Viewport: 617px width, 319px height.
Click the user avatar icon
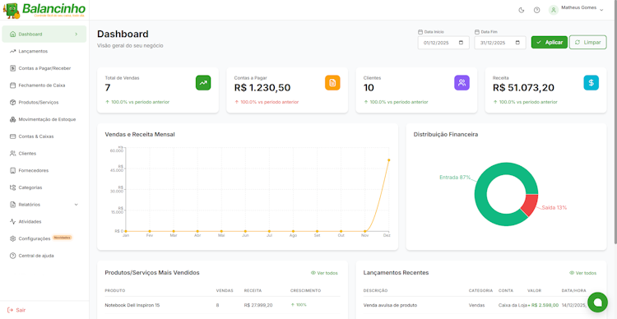coord(554,10)
